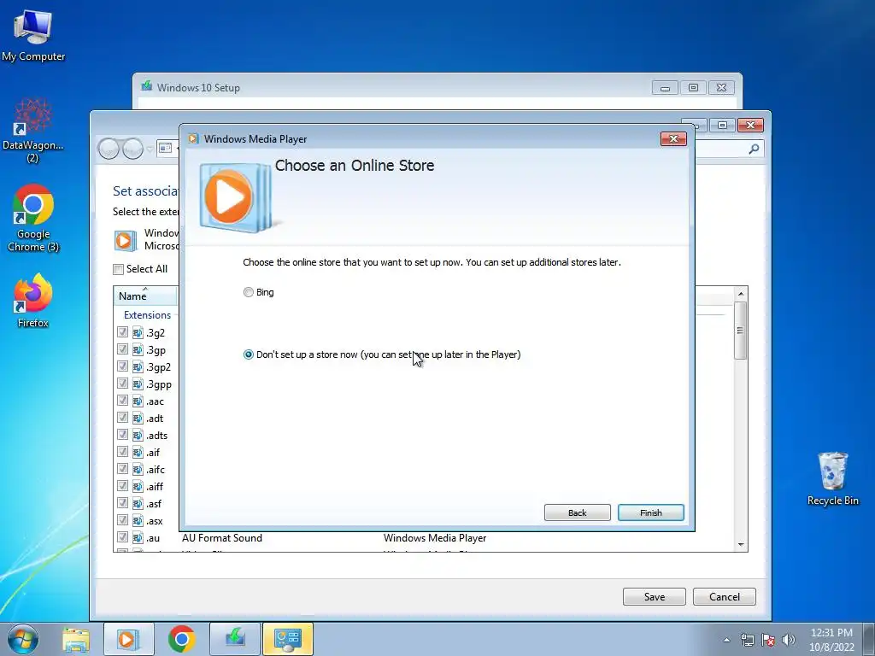875x656 pixels.
Task: Click the Back navigation arrow in Set Associations window
Action: tap(109, 149)
